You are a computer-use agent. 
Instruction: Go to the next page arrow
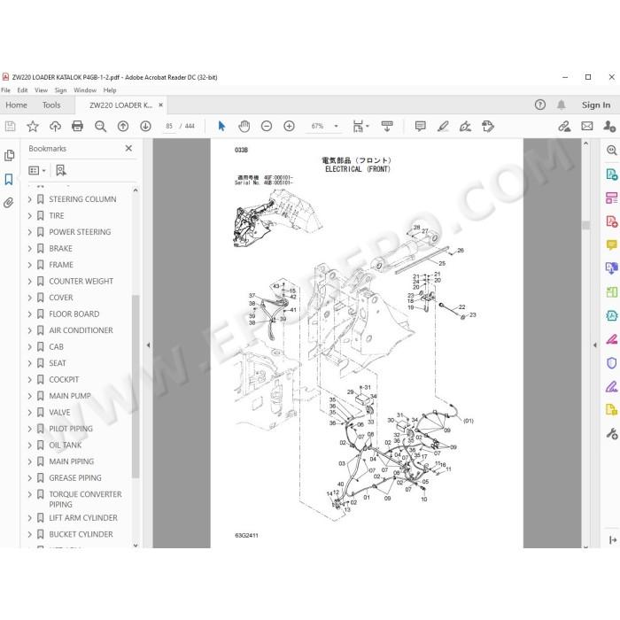click(x=145, y=126)
